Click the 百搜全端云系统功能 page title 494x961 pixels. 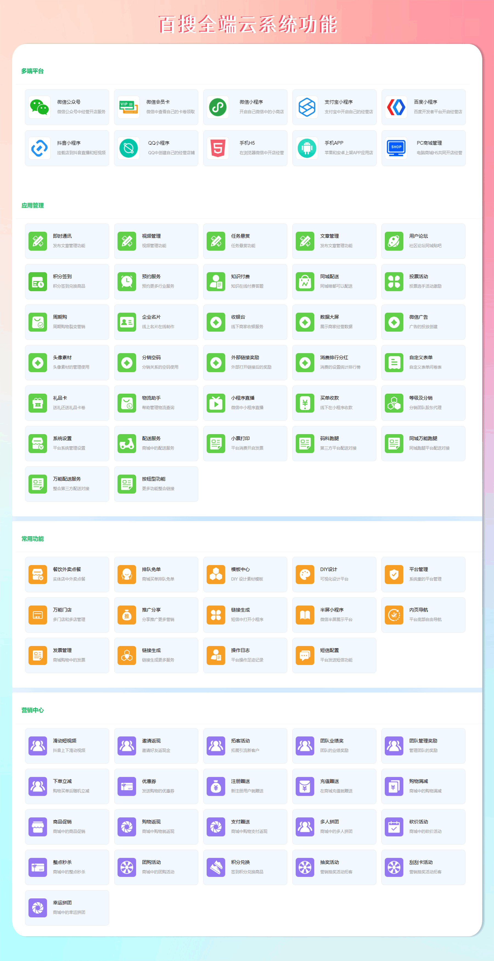(x=248, y=25)
